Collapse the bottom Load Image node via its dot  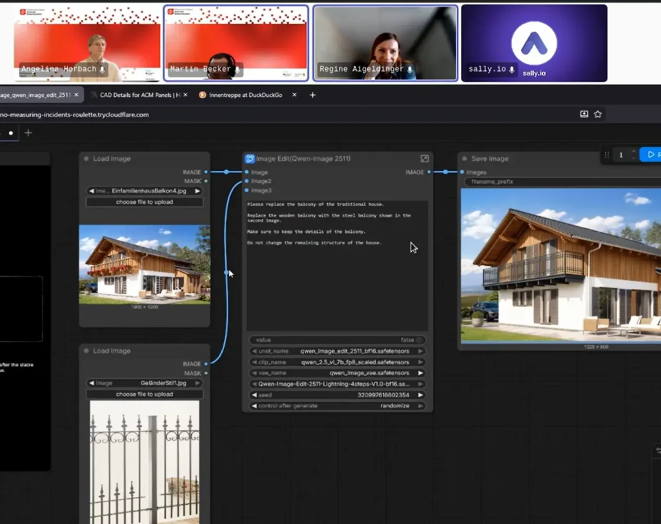86,351
